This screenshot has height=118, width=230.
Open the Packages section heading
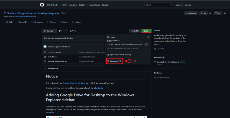click(x=158, y=73)
